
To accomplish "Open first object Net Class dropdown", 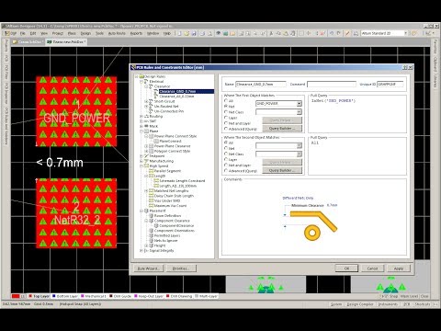I will point(300,112).
